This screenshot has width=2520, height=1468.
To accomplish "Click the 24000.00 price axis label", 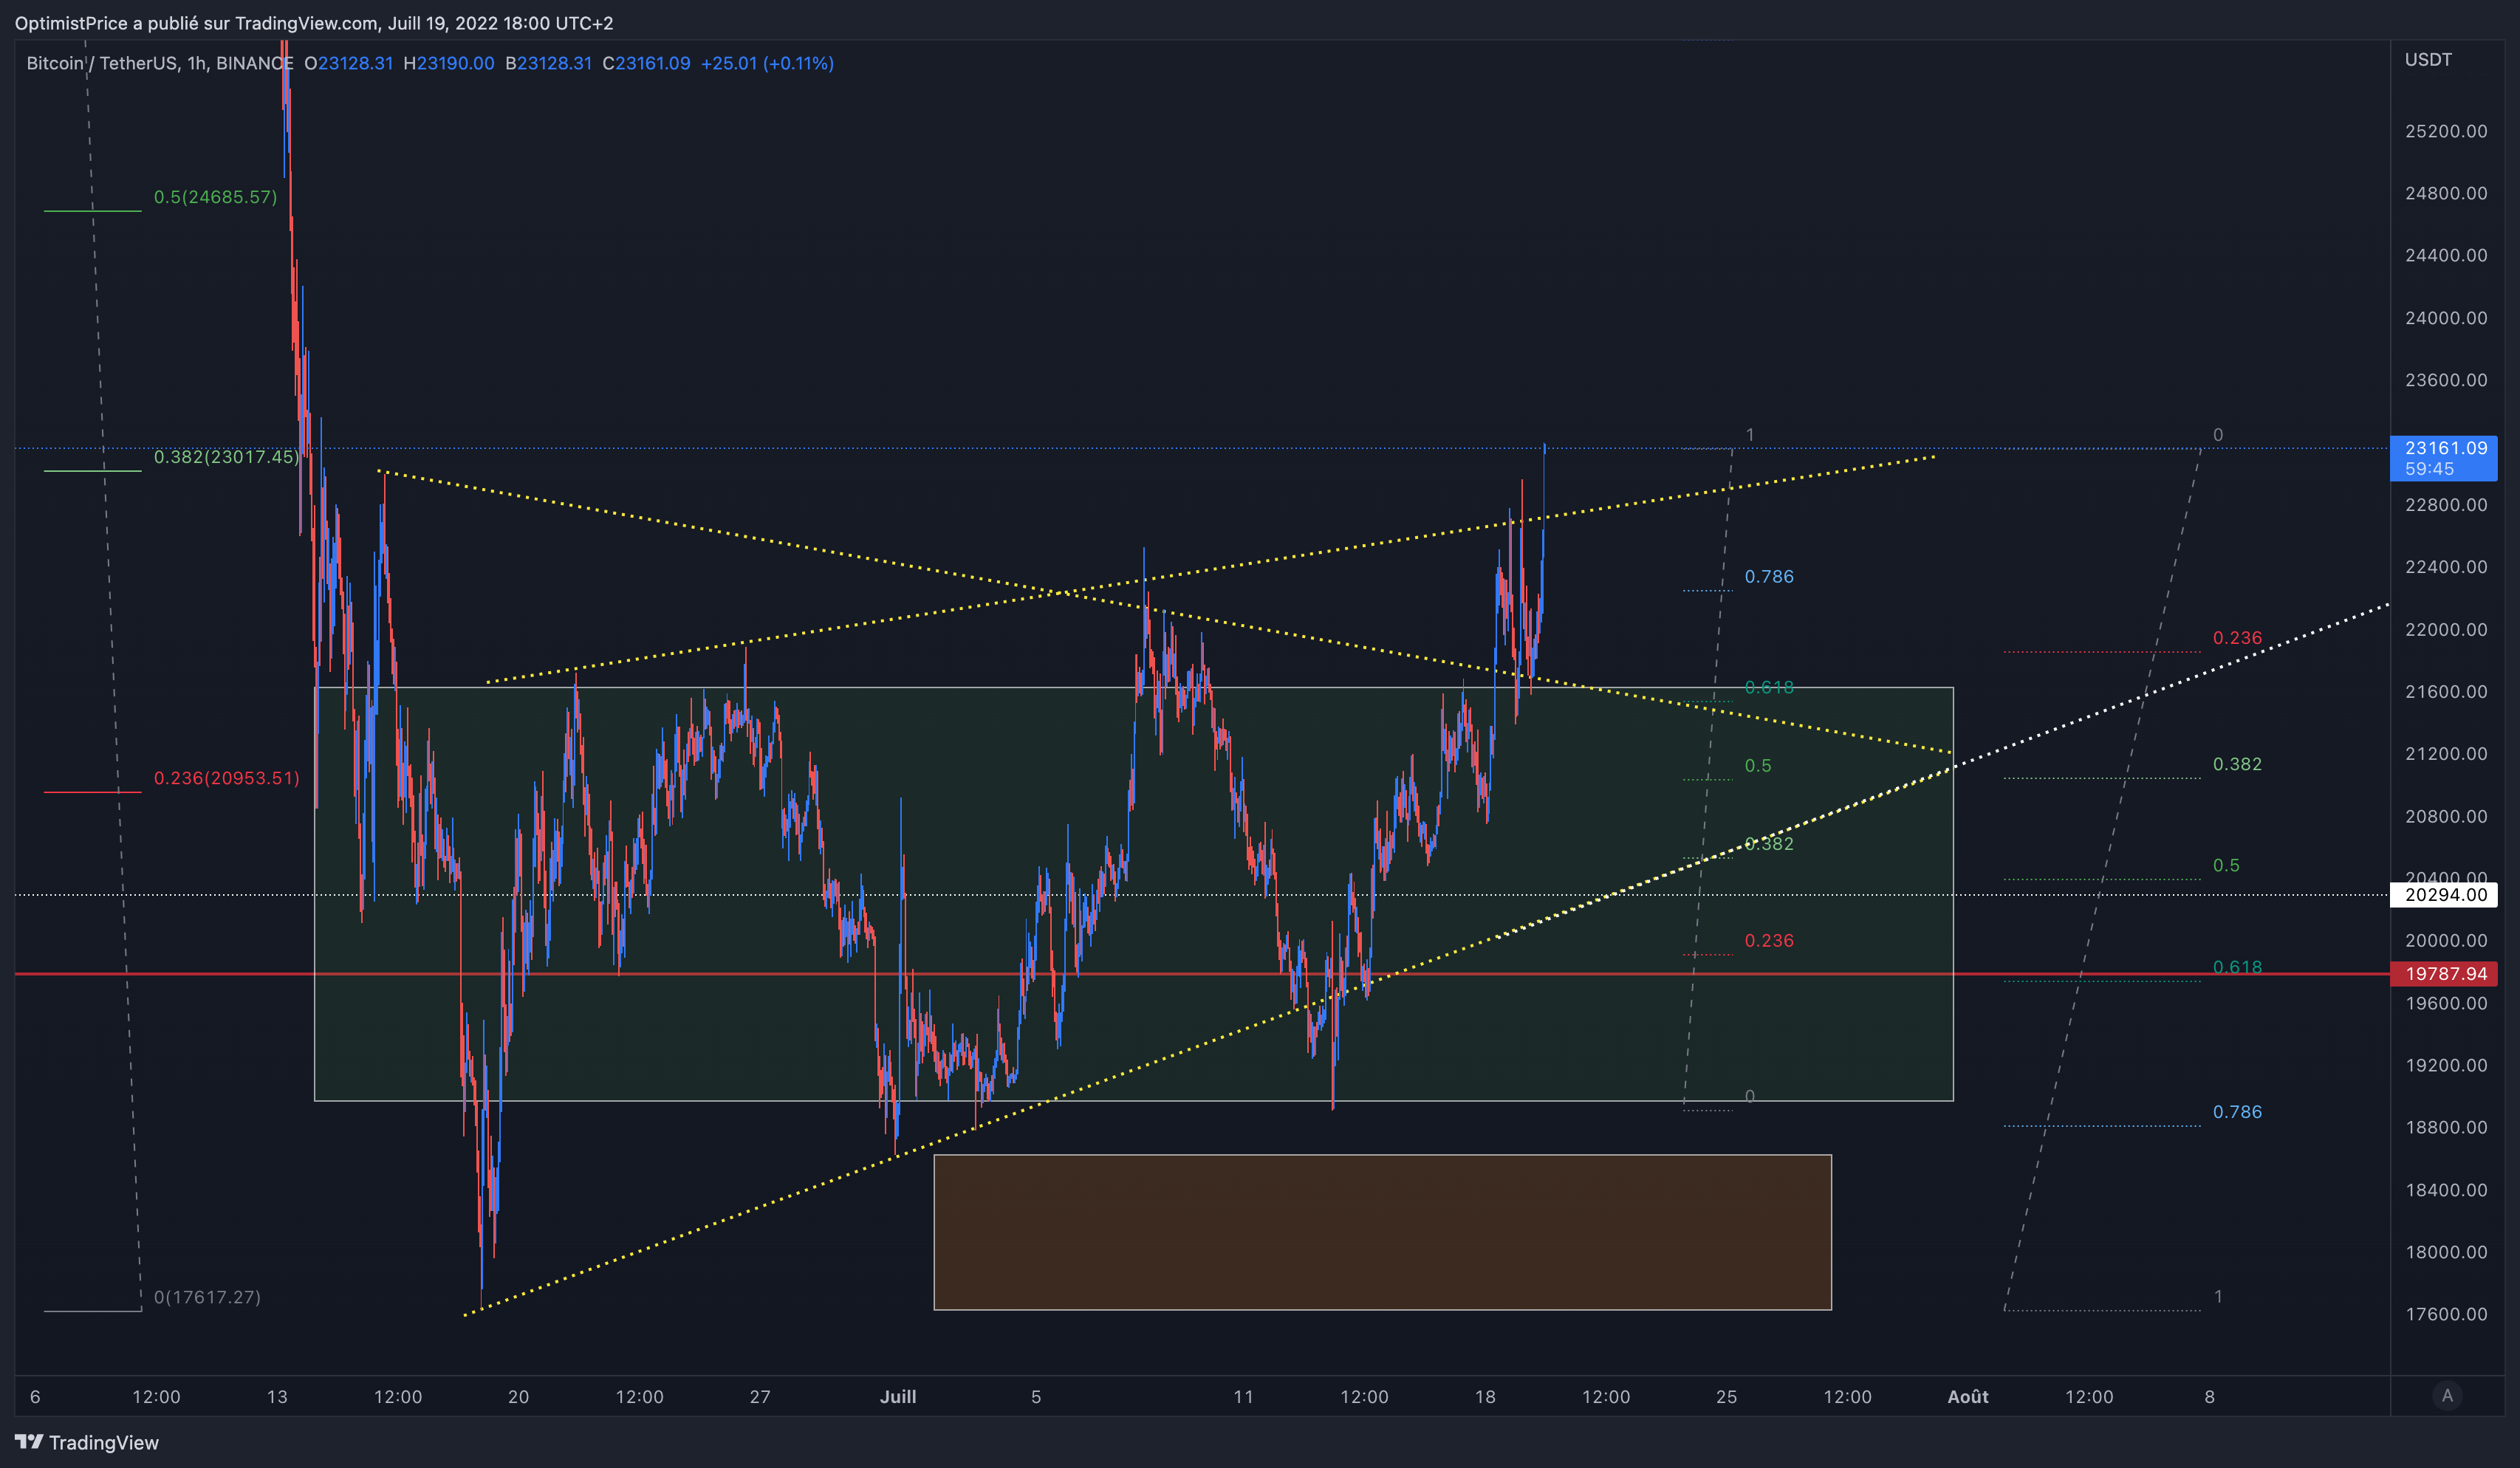I will [2446, 318].
